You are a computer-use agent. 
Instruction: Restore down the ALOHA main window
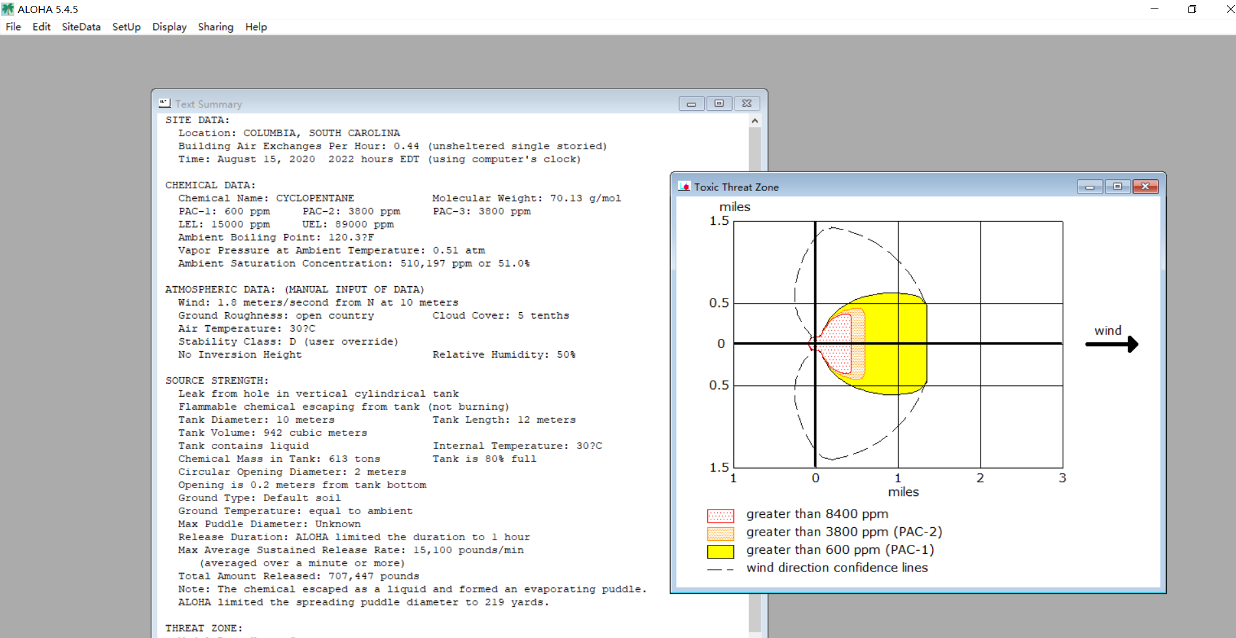(x=1192, y=9)
